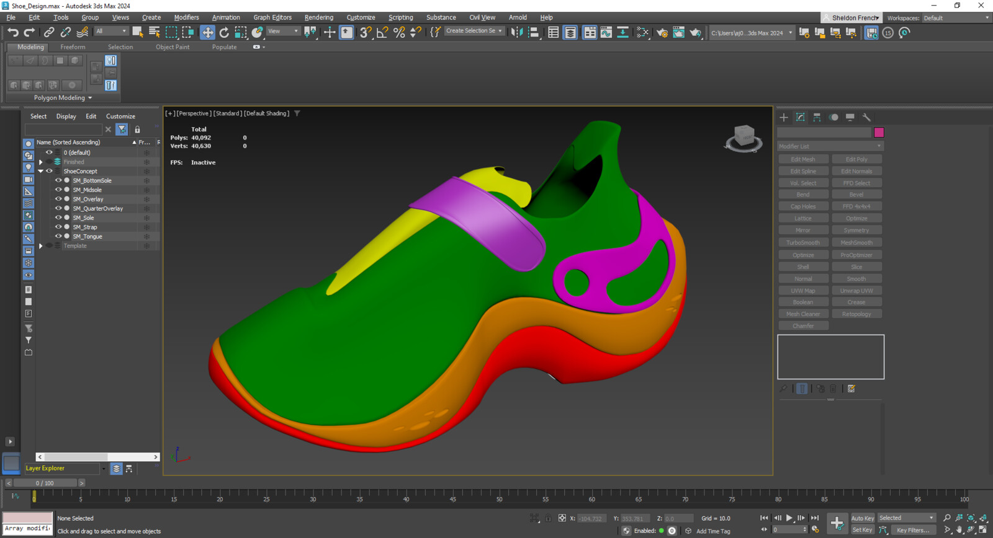
Task: Click Set Keys large plus button
Action: pyautogui.click(x=837, y=523)
